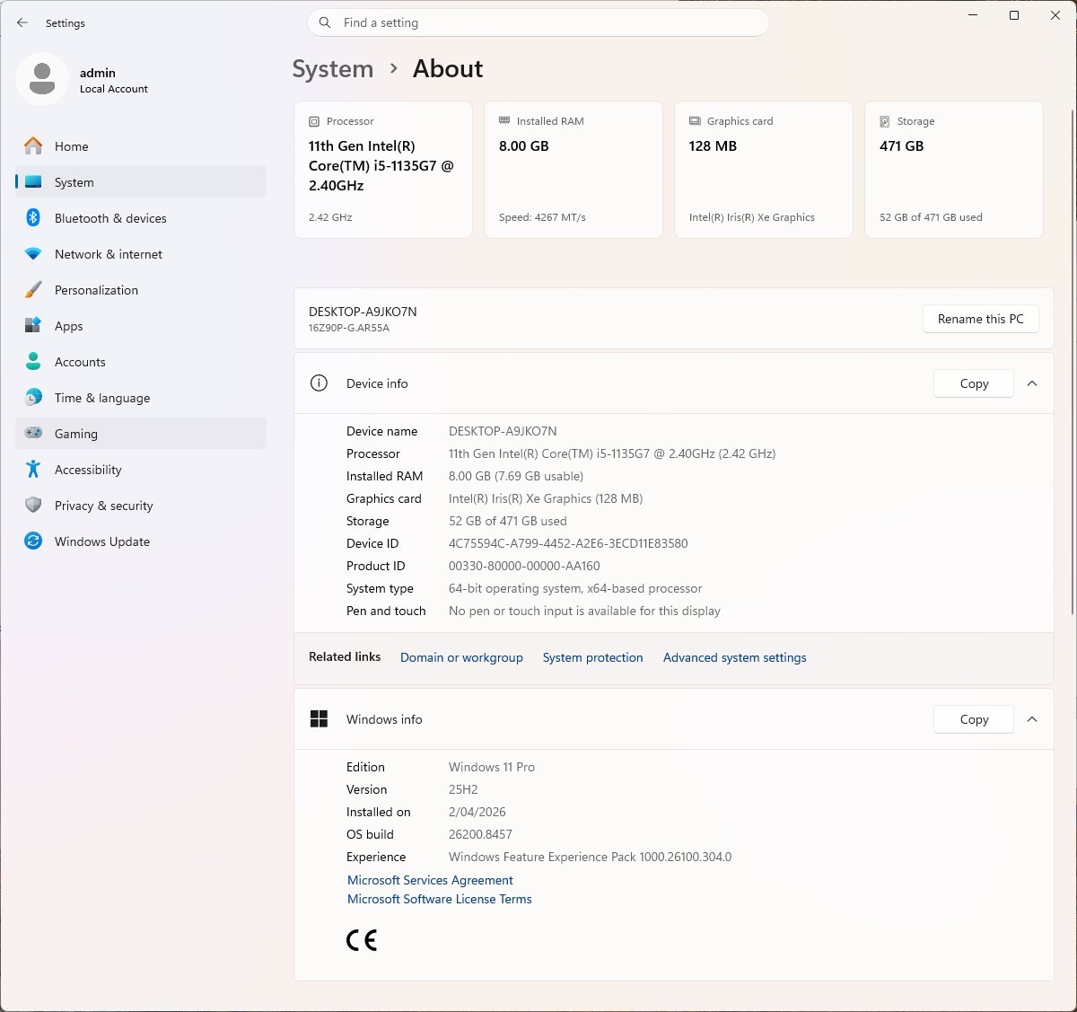Click the OS build value 26200.8457
This screenshot has width=1077, height=1012.
point(480,834)
